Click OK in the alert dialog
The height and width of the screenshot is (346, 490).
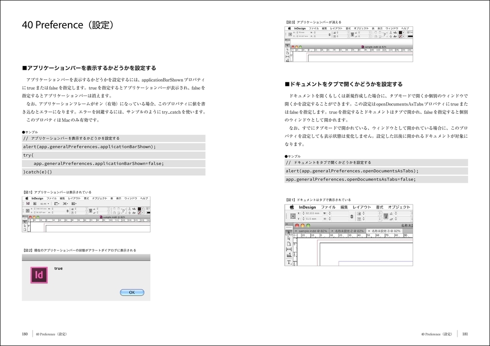132,292
